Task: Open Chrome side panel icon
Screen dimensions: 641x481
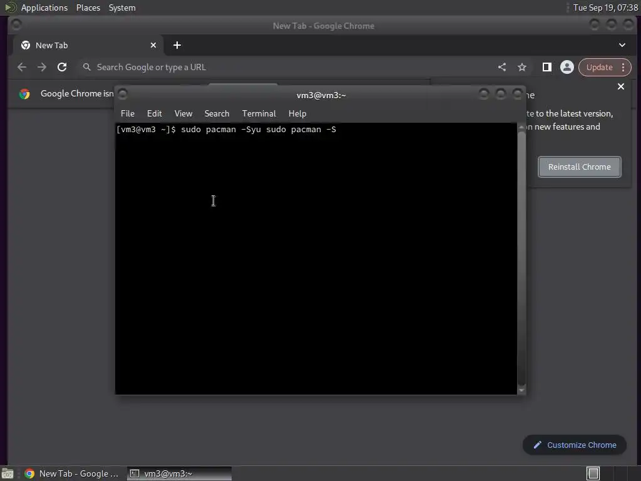Action: (547, 67)
